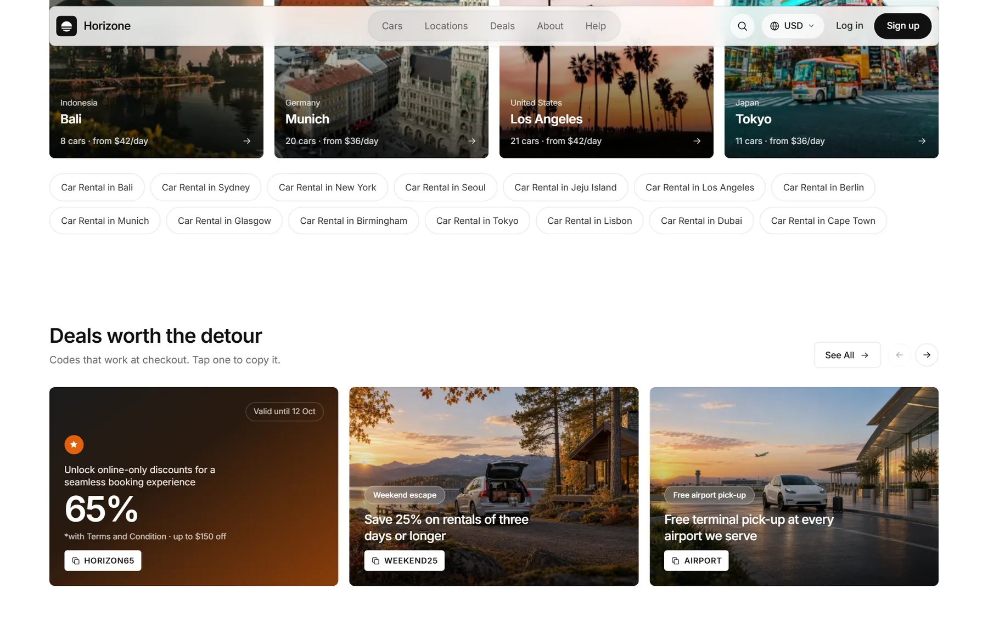Open the search magnifier icon
Image resolution: width=988 pixels, height=617 pixels.
tap(742, 26)
